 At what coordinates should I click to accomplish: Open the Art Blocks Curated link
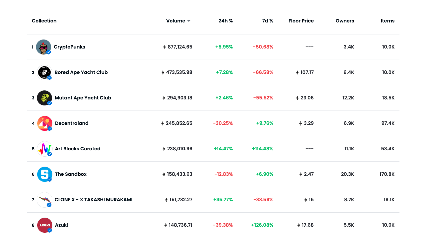tap(78, 149)
